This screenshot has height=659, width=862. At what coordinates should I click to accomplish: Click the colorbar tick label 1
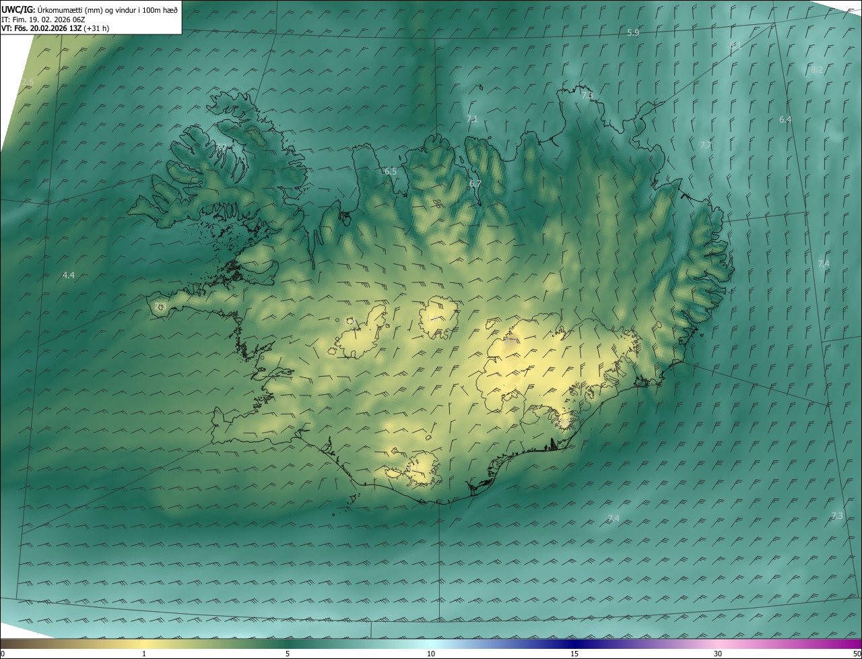tap(144, 654)
